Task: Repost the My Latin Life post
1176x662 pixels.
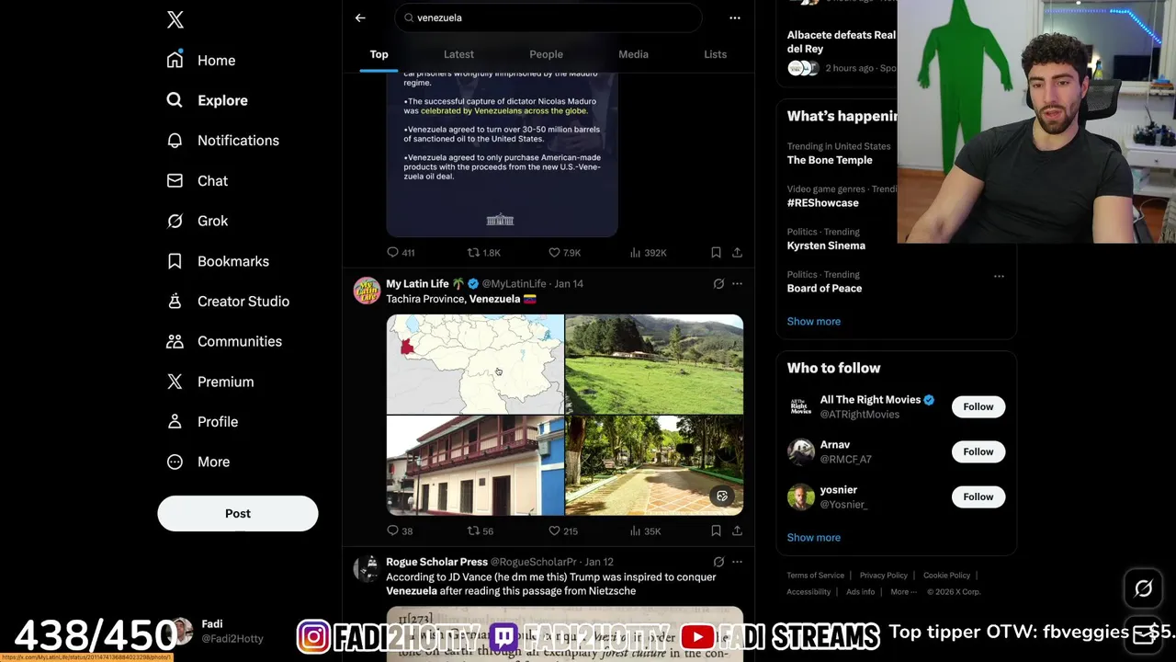Action: 481,531
